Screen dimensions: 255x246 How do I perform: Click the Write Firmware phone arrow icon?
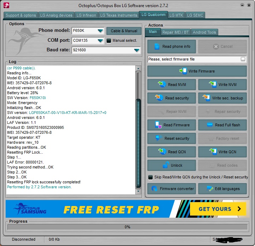[183, 71]
